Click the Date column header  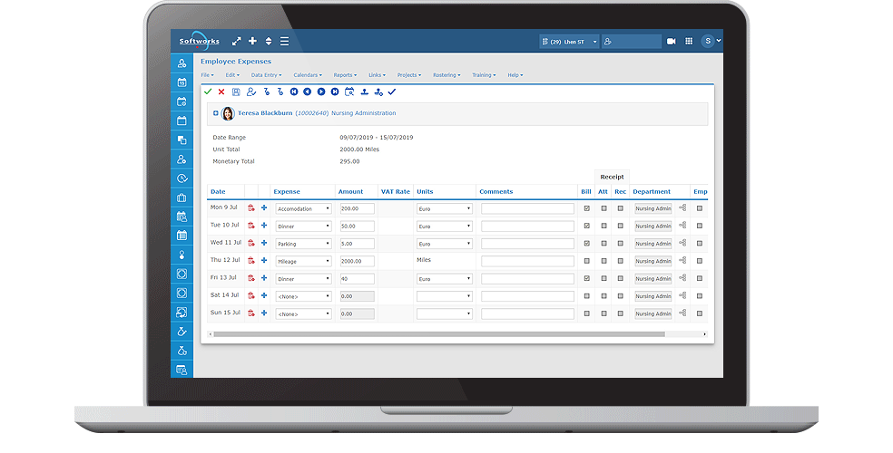click(218, 192)
